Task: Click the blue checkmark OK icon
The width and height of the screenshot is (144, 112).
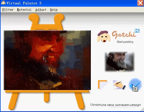Action: pos(135,85)
